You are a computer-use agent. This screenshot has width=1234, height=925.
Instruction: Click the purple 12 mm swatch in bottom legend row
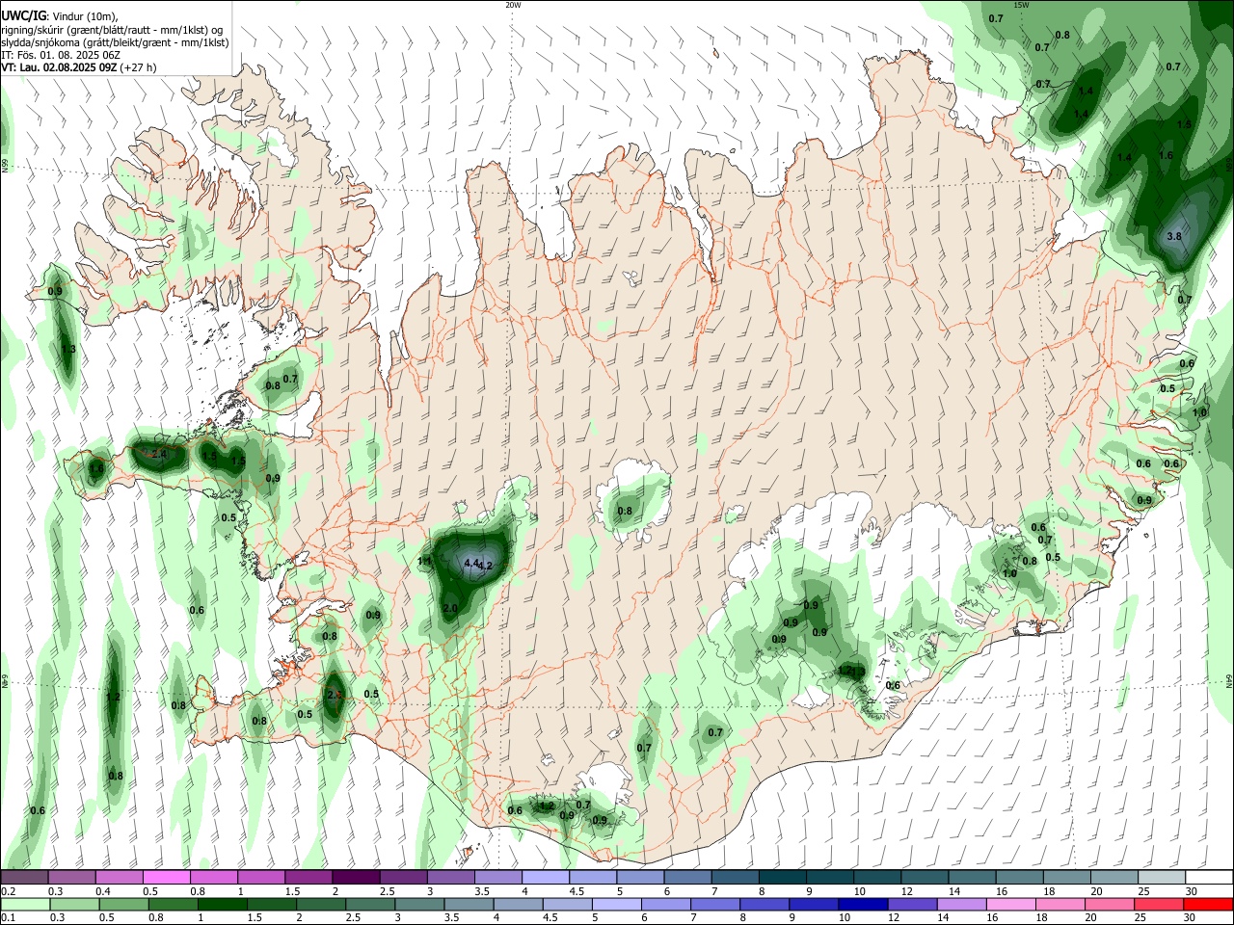pyautogui.click(x=911, y=904)
